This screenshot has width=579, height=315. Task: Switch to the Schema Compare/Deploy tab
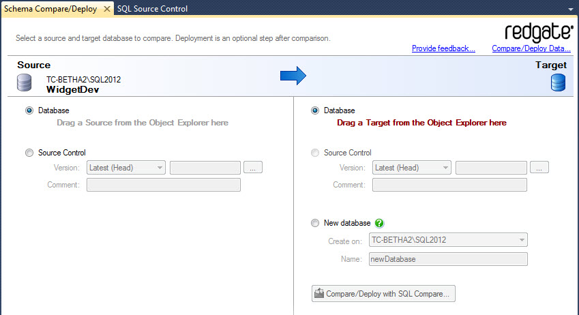coord(50,9)
